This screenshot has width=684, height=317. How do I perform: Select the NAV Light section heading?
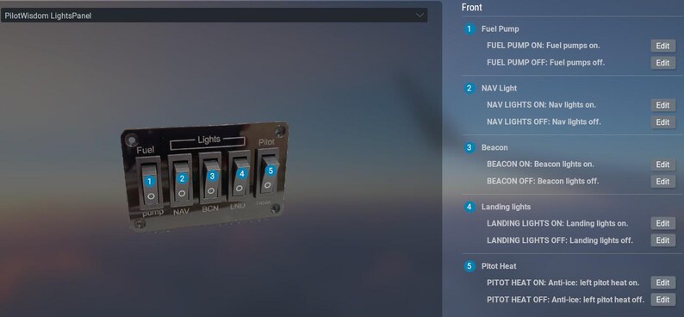point(499,88)
